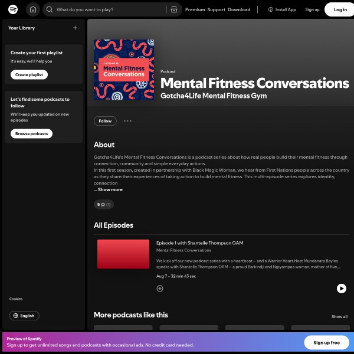Screen dimensions: 354x354
Task: Play Episode 1 with Shantelle Thompson
Action: 341,289
